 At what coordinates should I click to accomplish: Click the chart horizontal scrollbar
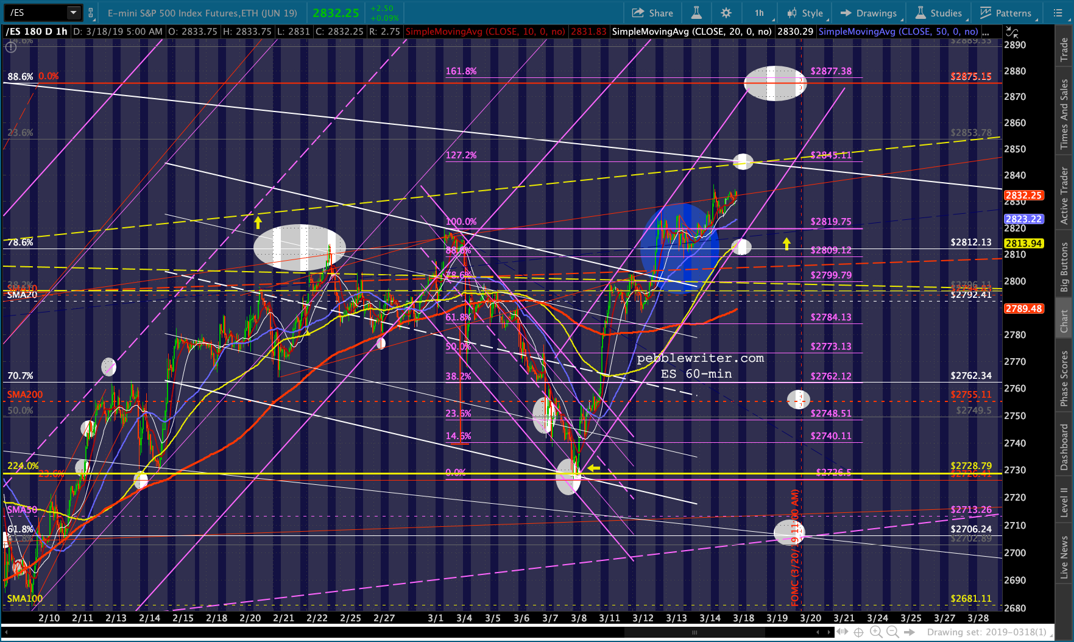point(694,632)
